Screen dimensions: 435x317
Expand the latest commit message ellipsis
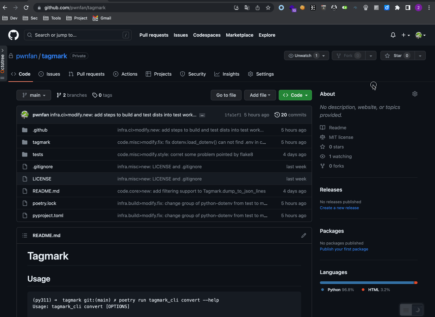[202, 115]
